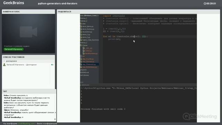Select decor_demo.py in the project tree
This screenshot has width=222, height=125.
click(88, 26)
